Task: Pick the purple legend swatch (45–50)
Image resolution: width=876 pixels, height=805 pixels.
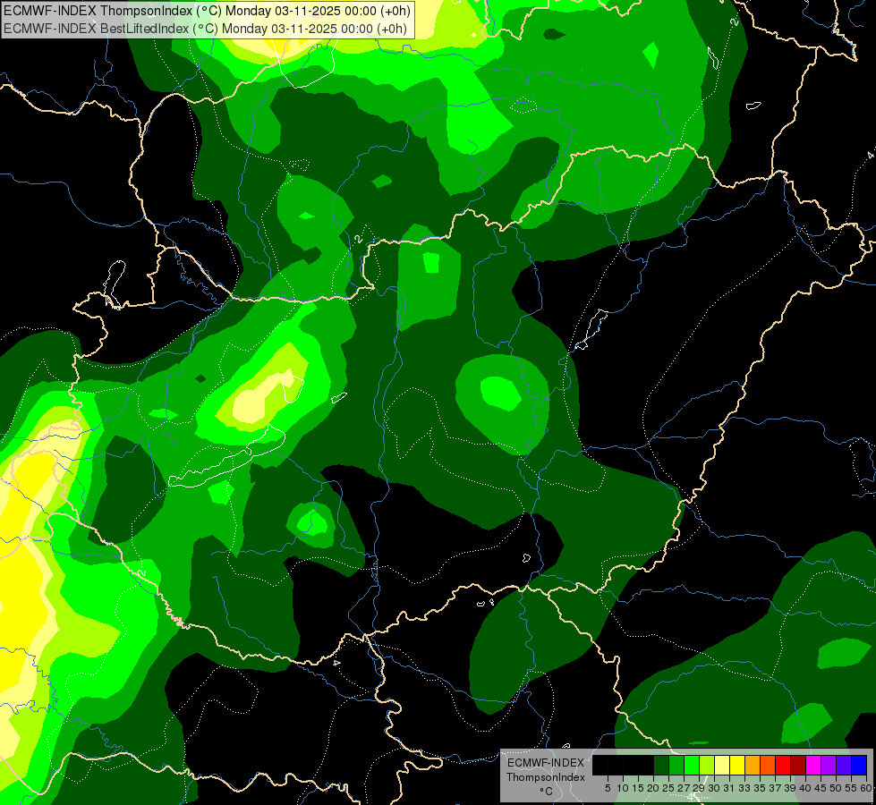Action: coord(829,765)
